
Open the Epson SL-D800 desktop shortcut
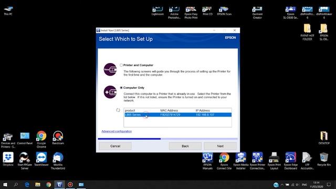(x=290, y=13)
